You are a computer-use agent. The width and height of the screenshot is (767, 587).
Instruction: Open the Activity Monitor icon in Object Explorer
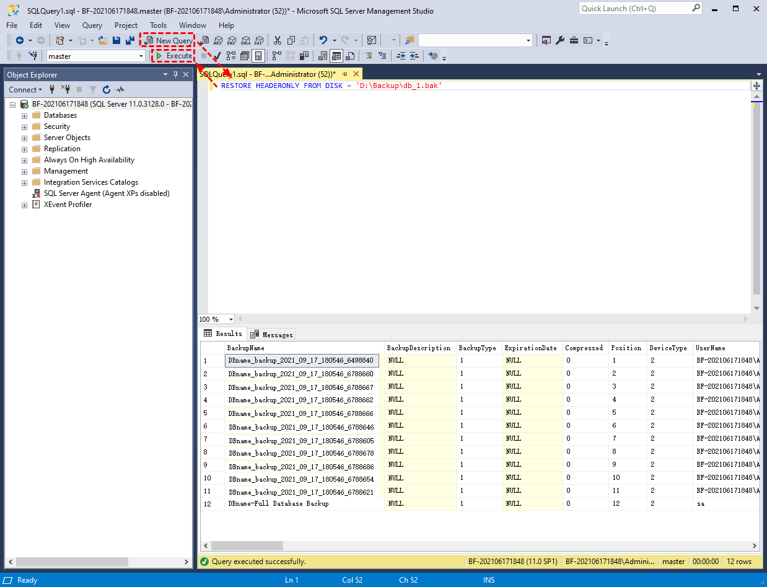[120, 90]
